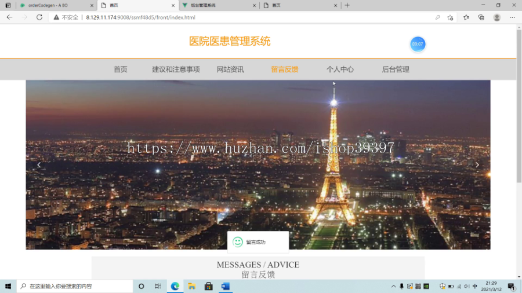Open 首页 in the navigation bar
Viewport: 522px width, 293px height.
pyautogui.click(x=121, y=69)
